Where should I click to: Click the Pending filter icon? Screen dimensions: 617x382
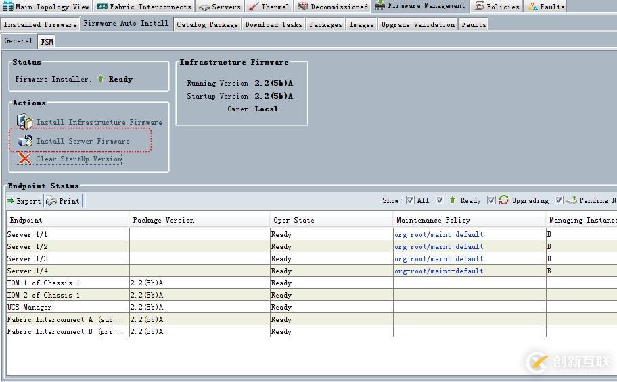click(x=572, y=200)
